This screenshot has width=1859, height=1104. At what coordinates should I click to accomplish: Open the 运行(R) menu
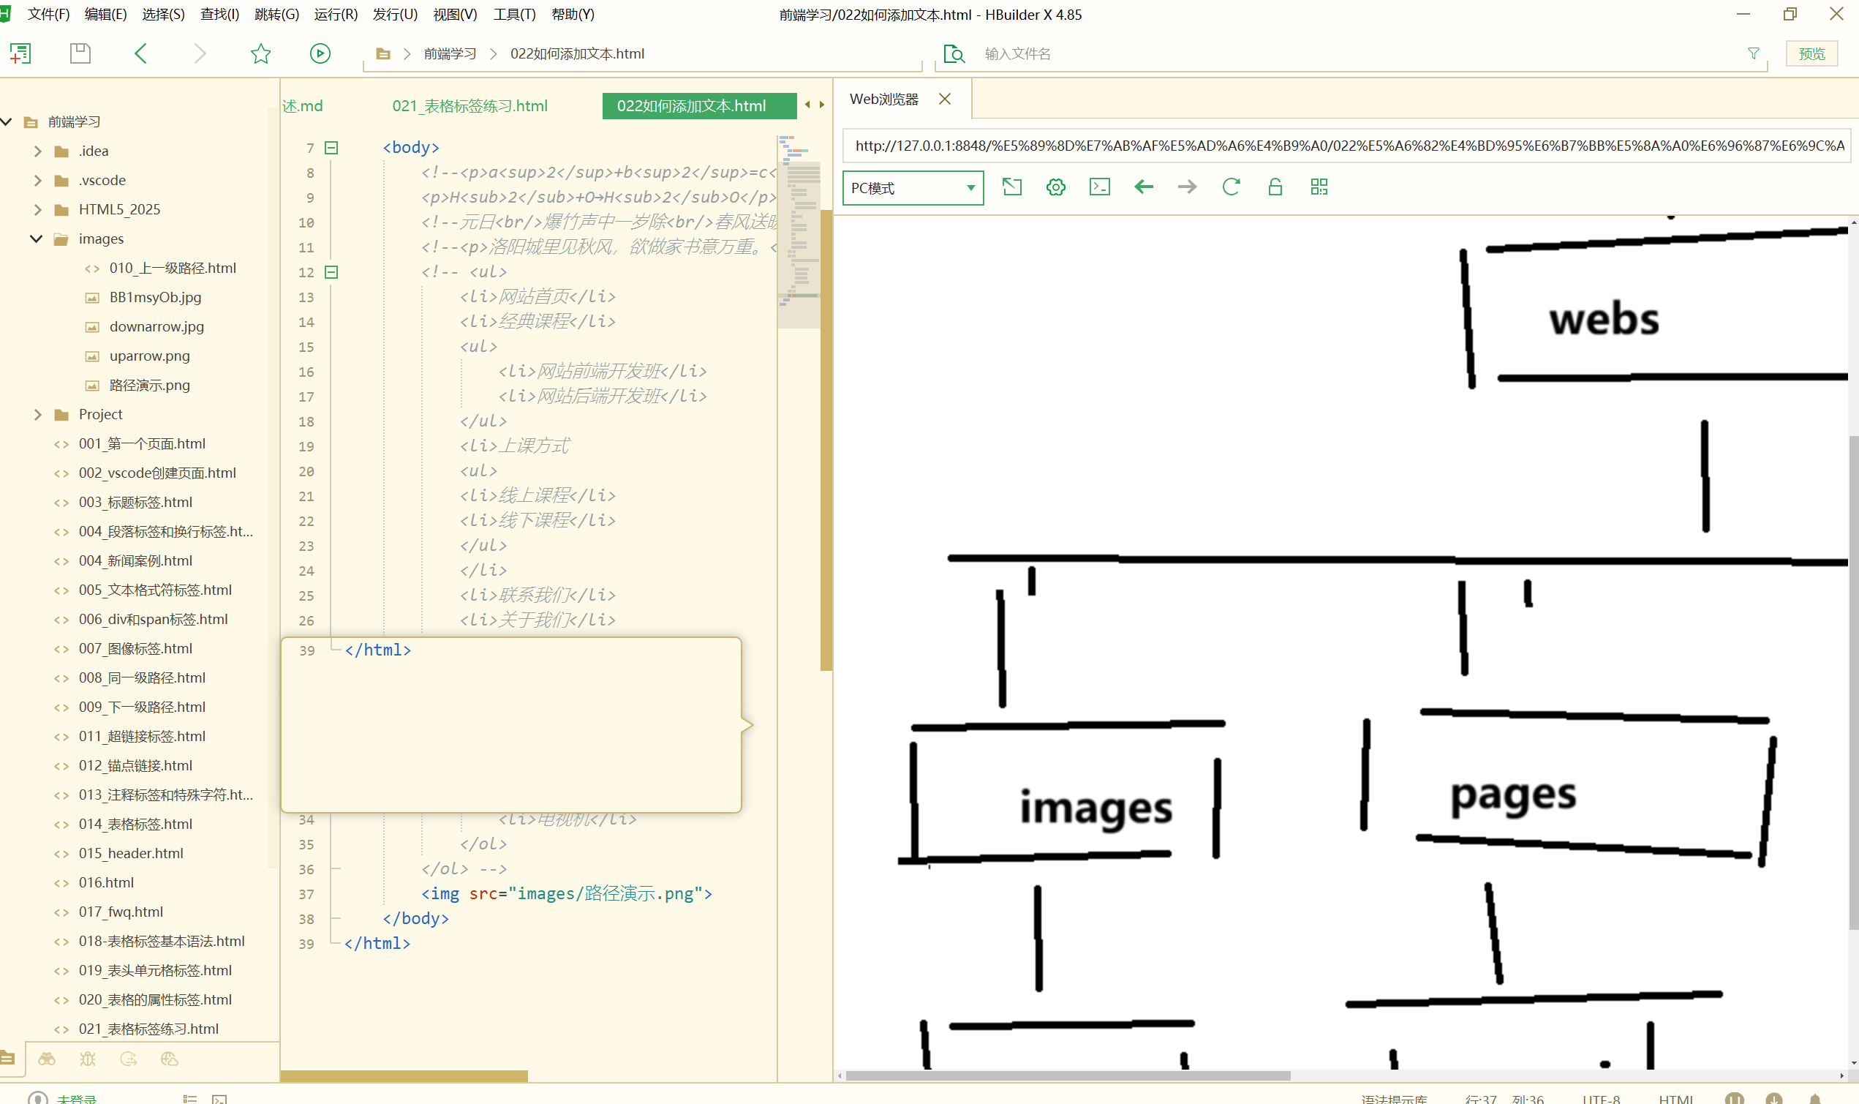[336, 14]
